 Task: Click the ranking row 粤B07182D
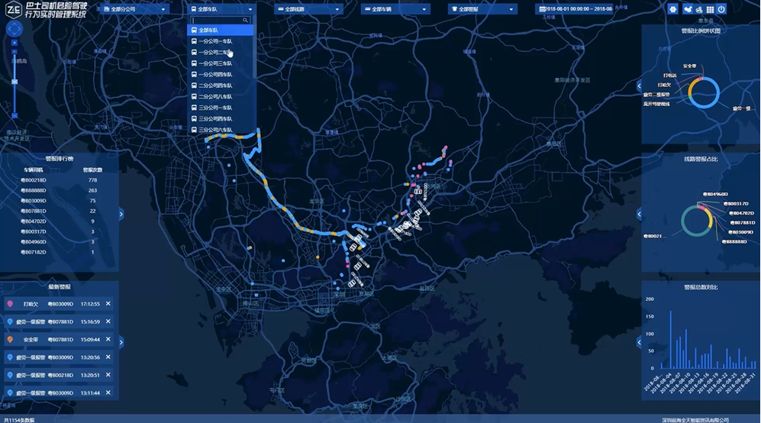(x=60, y=252)
